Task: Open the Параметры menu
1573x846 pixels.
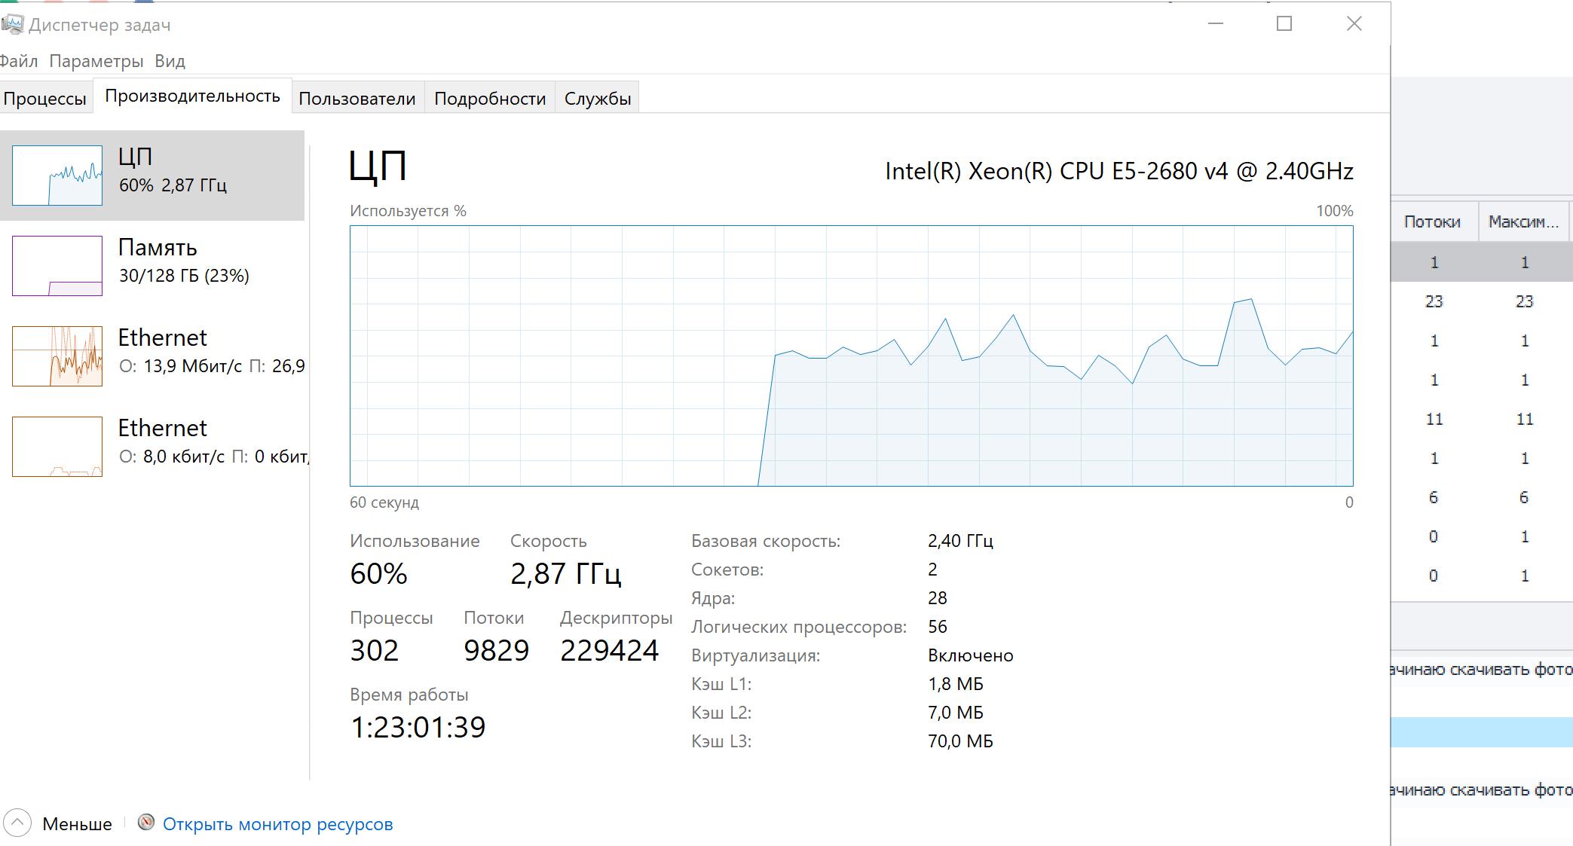Action: click(x=96, y=61)
